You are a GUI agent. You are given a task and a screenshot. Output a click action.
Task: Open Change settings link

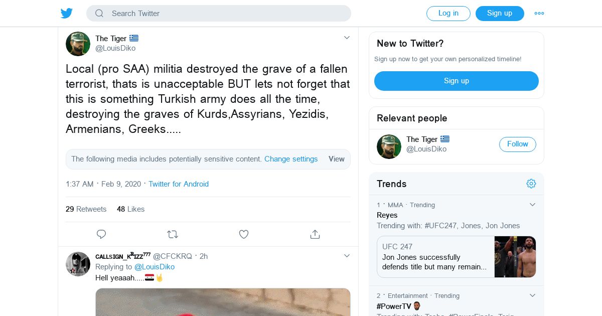tap(291, 159)
